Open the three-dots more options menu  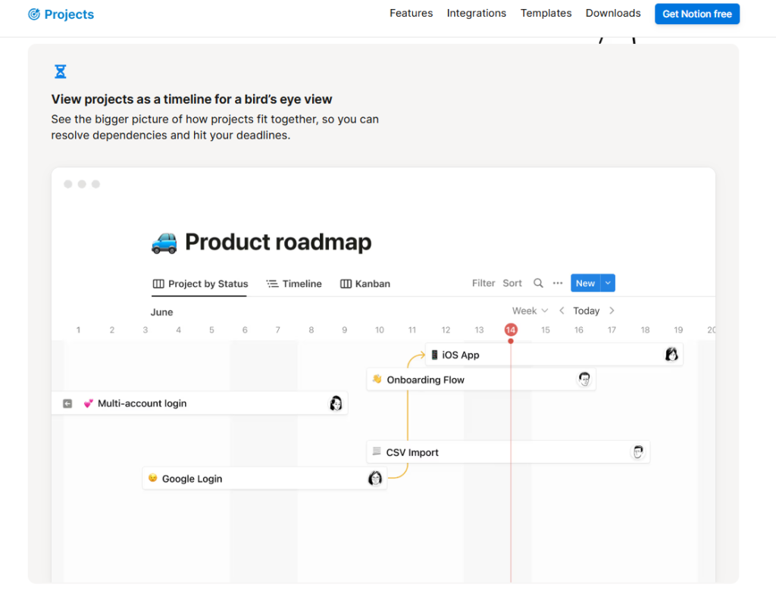[558, 283]
